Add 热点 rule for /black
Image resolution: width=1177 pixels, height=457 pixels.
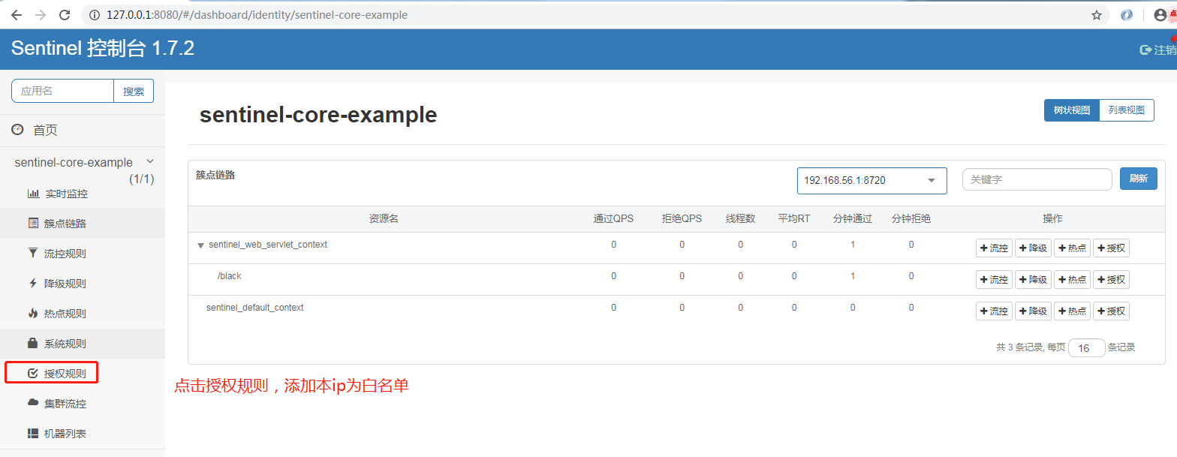pyautogui.click(x=1072, y=280)
